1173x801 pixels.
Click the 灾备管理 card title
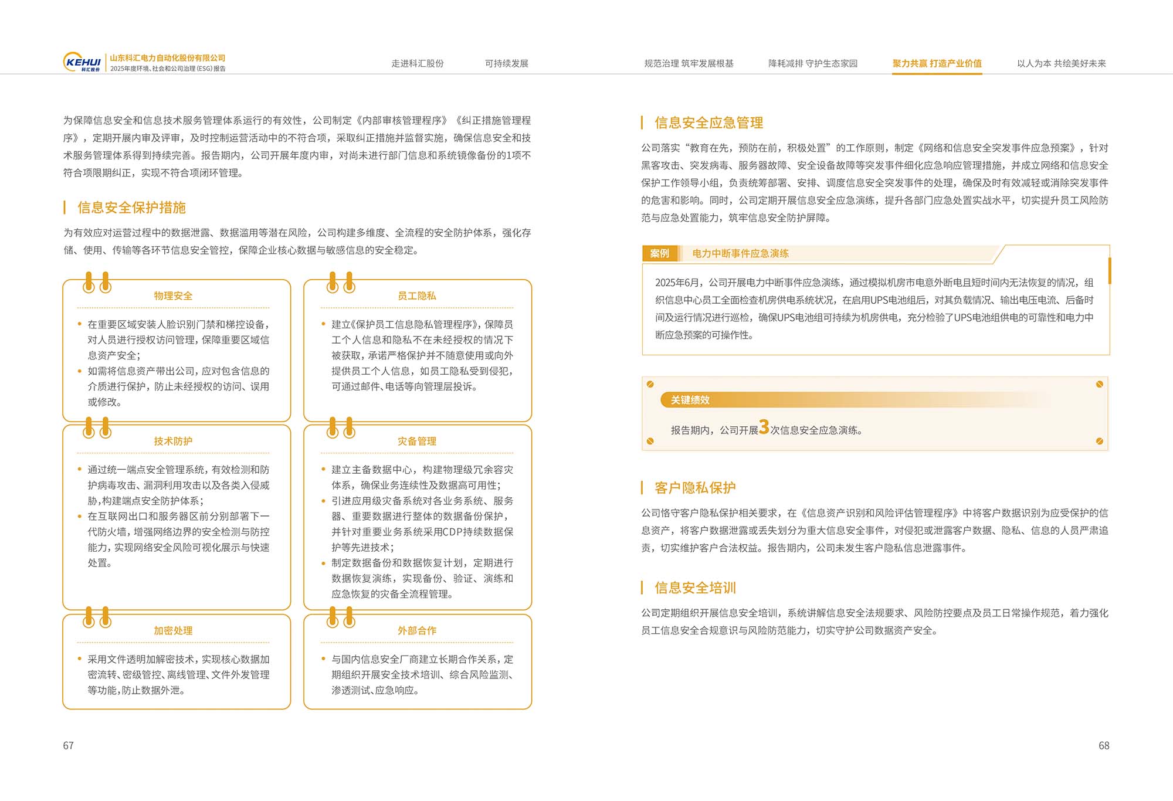point(416,441)
